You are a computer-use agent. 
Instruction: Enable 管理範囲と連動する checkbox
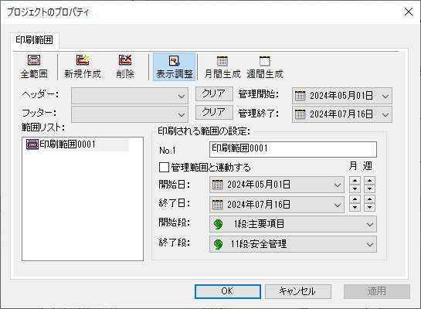tap(164, 167)
